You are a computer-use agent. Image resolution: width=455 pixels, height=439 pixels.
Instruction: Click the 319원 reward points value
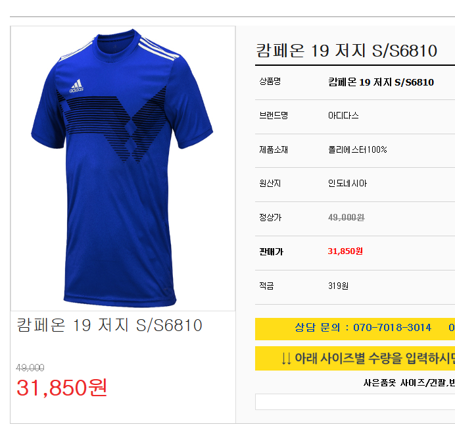point(338,286)
